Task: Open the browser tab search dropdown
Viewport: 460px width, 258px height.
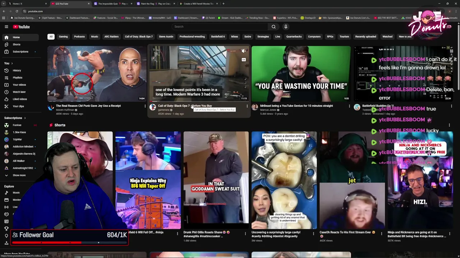Action: pyautogui.click(x=4, y=4)
